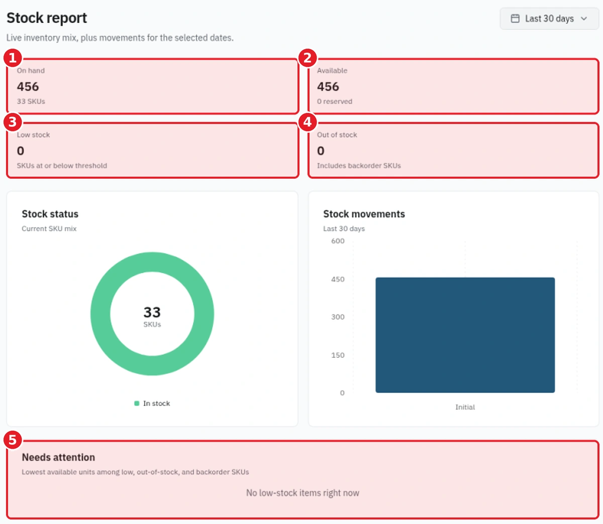The image size is (603, 524).
Task: Click the 'Current SKU mix' subtitle
Action: 49,228
